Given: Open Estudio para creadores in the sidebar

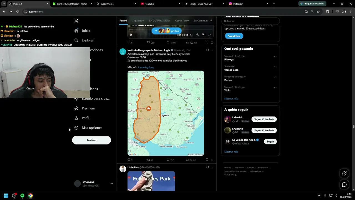Looking at the screenshot, I should pos(92,99).
